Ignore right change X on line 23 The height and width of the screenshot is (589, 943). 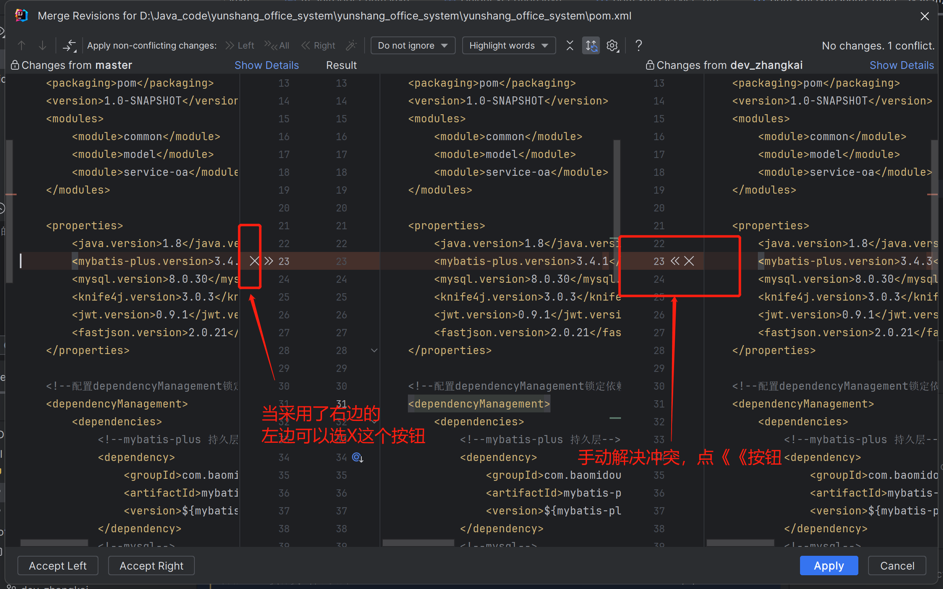[689, 261]
